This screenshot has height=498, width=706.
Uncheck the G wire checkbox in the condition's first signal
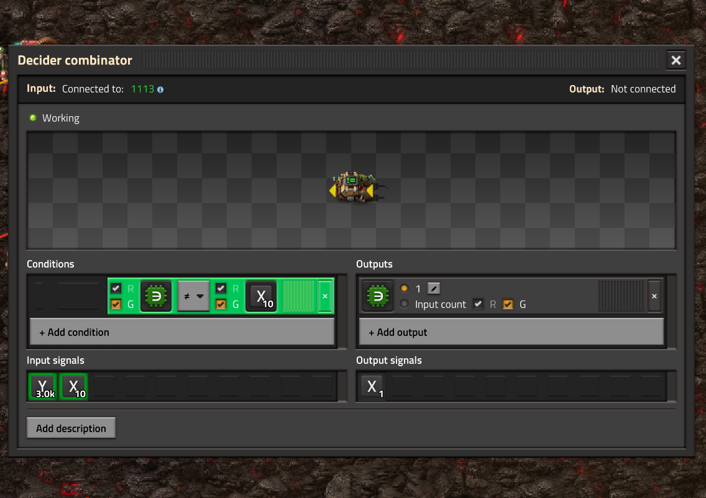pyautogui.click(x=116, y=304)
